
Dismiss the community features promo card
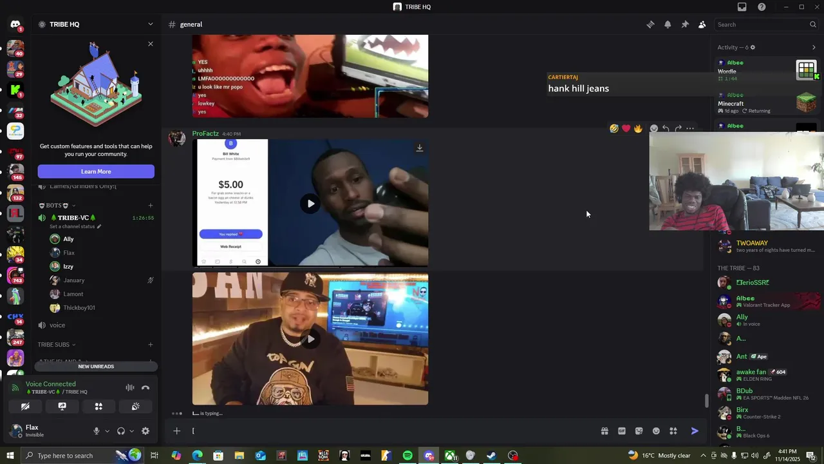coord(151,44)
